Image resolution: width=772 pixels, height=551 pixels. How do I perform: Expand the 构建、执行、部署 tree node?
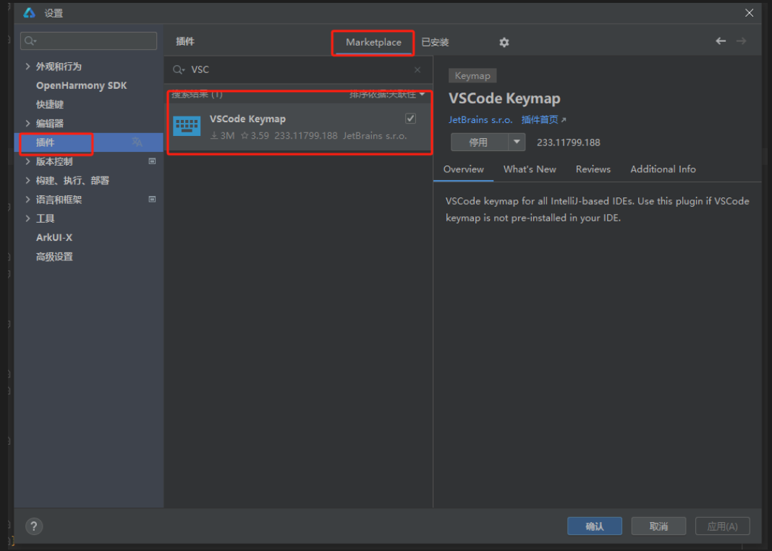(x=27, y=181)
